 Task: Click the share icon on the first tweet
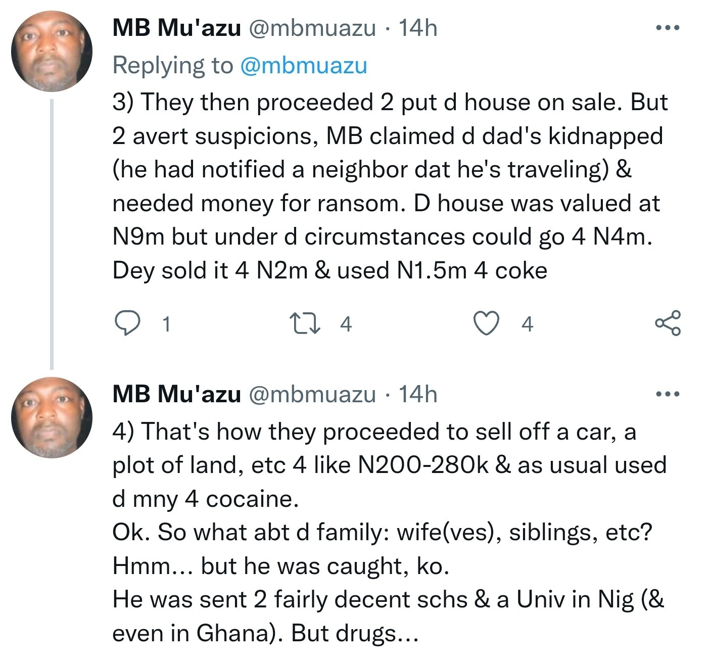[x=668, y=323]
